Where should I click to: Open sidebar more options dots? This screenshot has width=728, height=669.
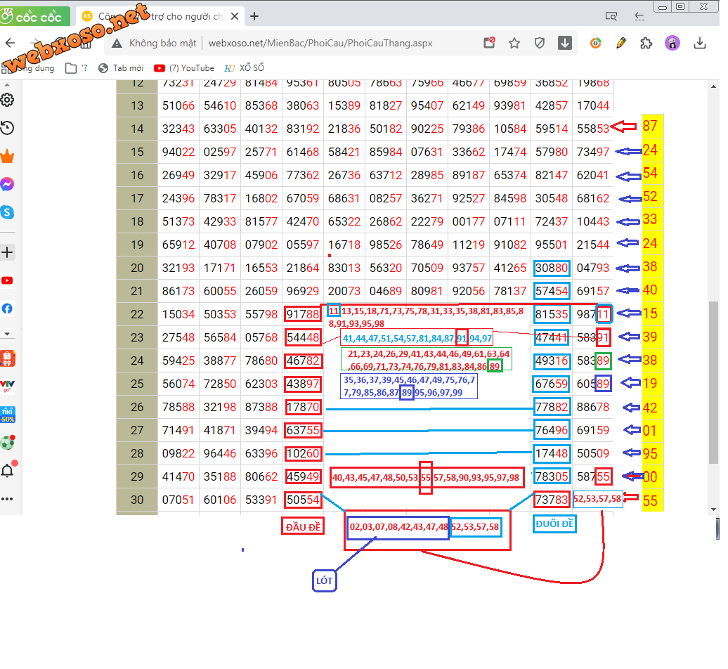[x=7, y=499]
